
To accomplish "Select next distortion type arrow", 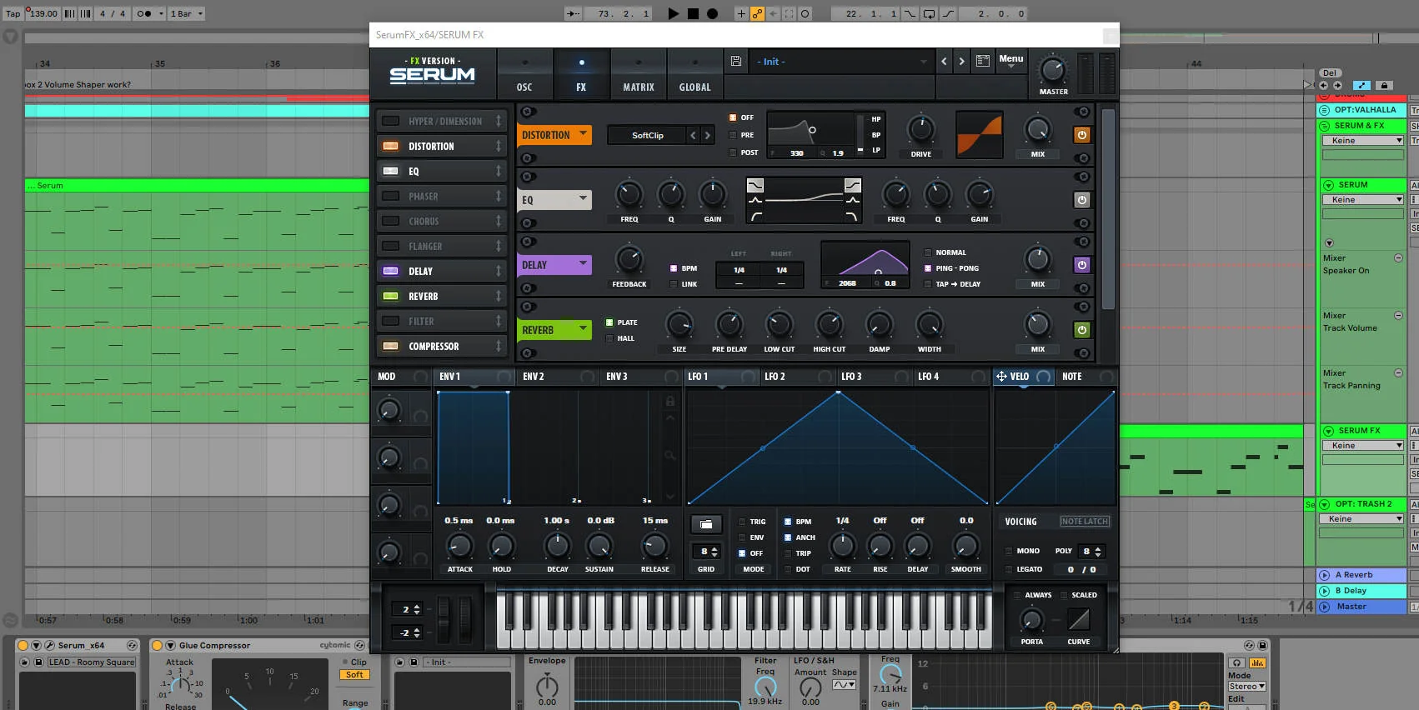I will [708, 135].
